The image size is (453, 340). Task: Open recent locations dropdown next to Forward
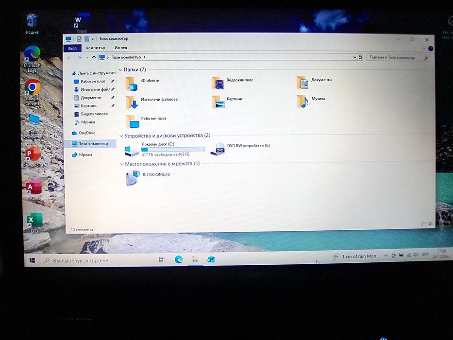[x=87, y=58]
